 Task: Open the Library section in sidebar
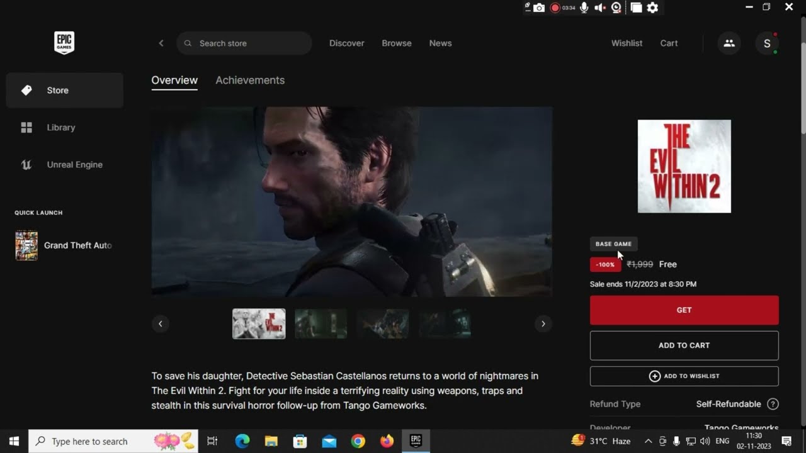click(64, 127)
